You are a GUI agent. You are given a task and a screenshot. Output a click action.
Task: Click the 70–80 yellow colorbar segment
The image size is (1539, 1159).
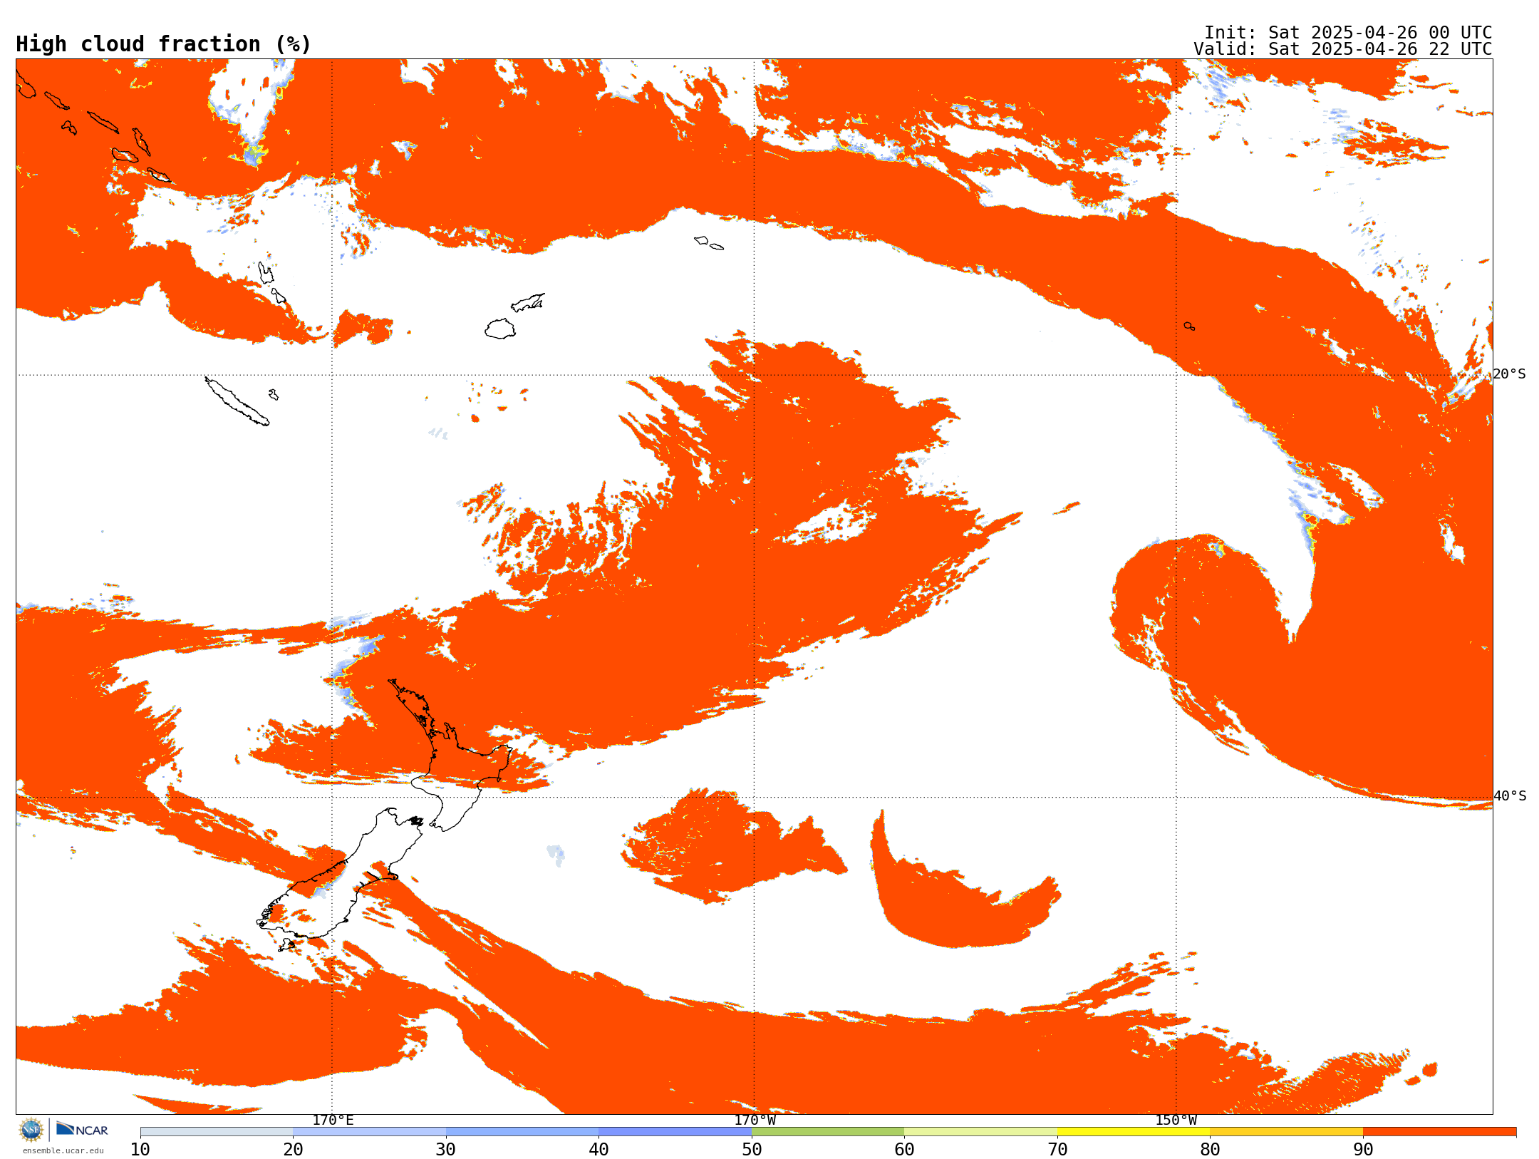coord(1134,1131)
